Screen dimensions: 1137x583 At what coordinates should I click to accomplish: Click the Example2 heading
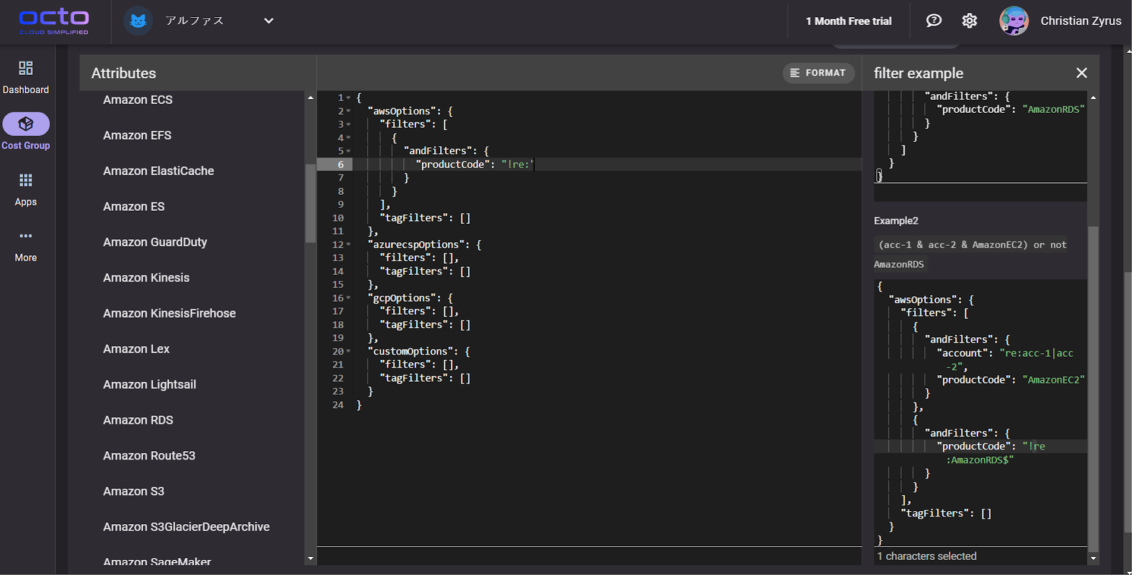point(896,221)
